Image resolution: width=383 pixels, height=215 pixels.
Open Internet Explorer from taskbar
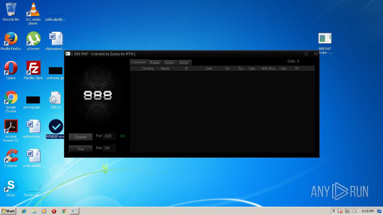[x=24, y=211]
